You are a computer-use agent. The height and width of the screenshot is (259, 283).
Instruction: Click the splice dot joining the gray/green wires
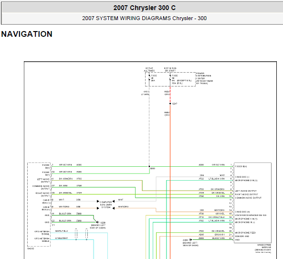point(149,166)
